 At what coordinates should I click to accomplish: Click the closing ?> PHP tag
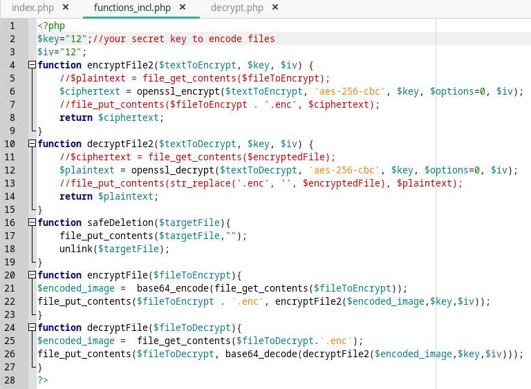tap(43, 380)
